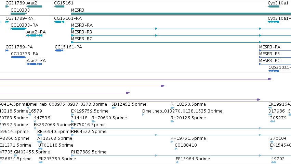
Task: Select the CG10333-PA protein glyph
Action: coord(18,57)
